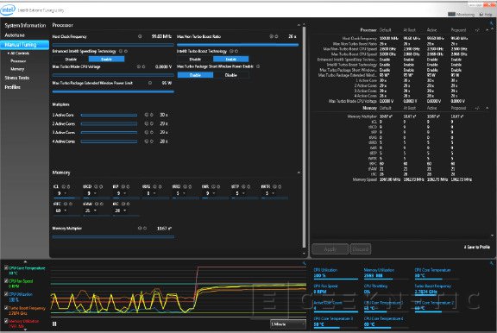Set Enhanced Intel SpeedStep Technology to Disable

pyautogui.click(x=71, y=60)
